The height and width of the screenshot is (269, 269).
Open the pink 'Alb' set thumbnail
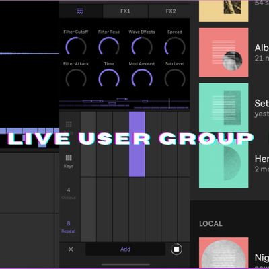[223, 52]
